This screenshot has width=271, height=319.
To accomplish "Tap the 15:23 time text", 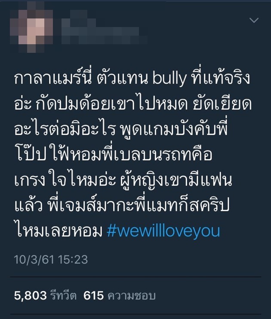I will click(x=73, y=259).
